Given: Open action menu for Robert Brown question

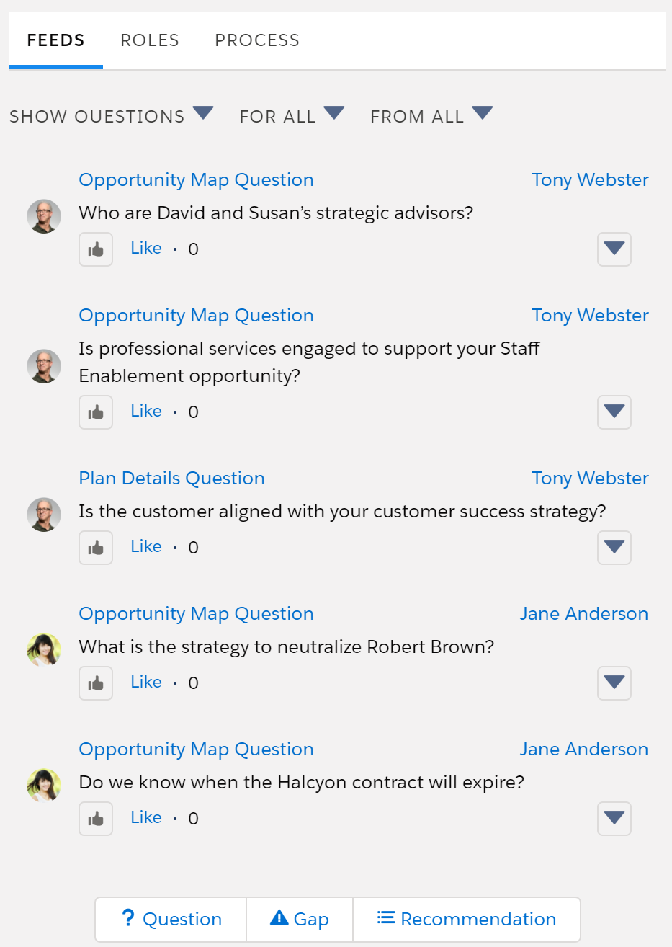Looking at the screenshot, I should tap(614, 683).
